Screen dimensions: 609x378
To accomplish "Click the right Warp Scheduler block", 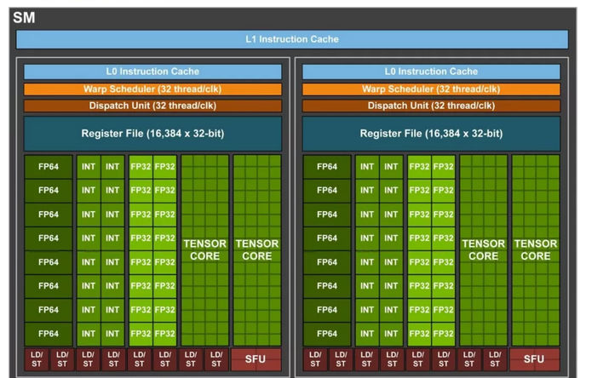I will click(431, 89).
